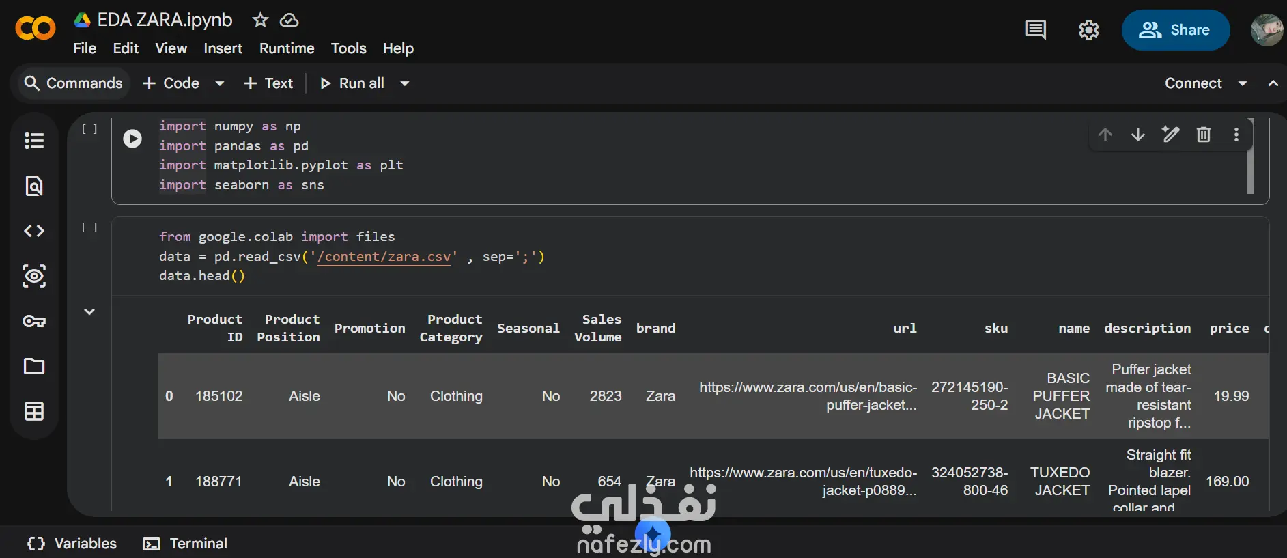Open Find and replace sidebar
Screen dimensions: 1287x558
[x=34, y=186]
